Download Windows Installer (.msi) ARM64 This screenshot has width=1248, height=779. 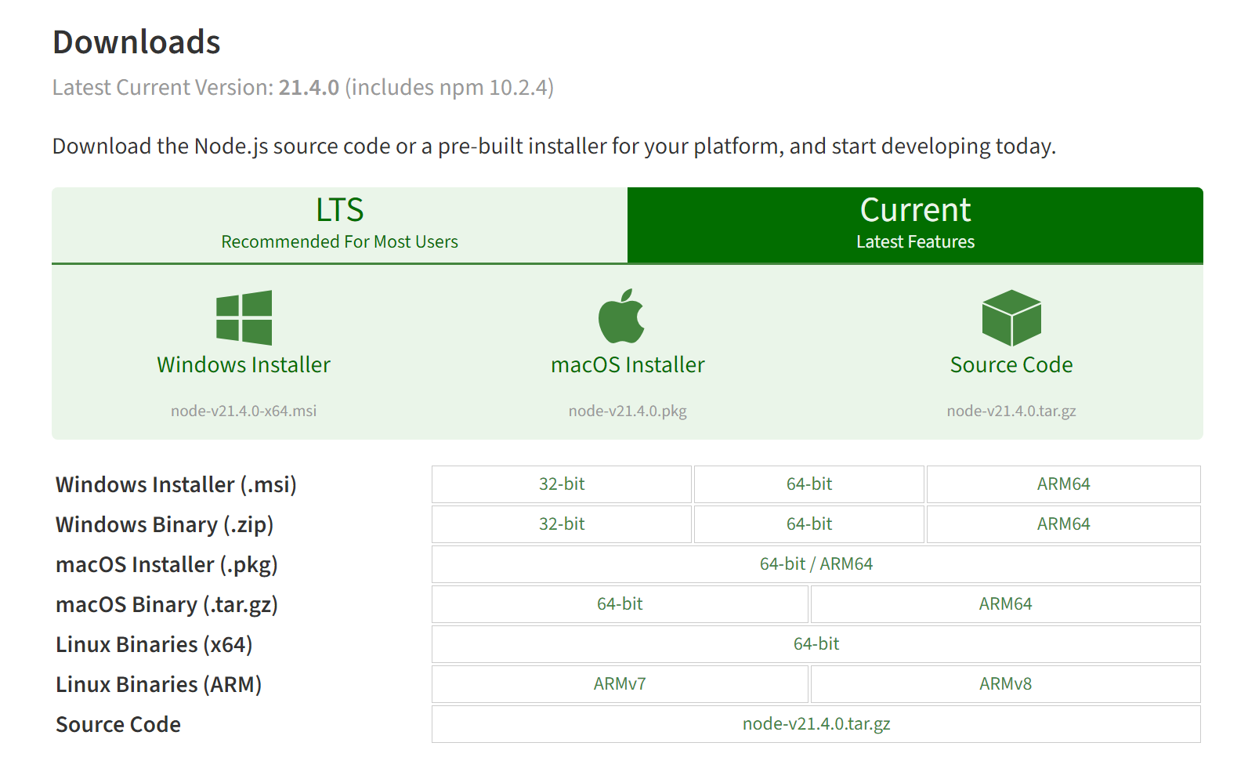tap(1064, 484)
